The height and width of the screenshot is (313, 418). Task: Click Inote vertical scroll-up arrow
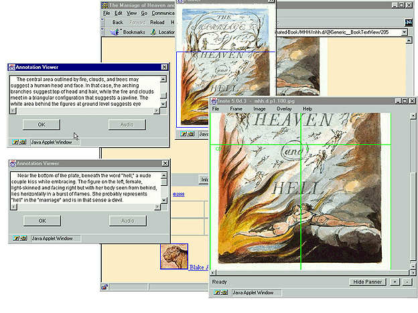pos(413,116)
